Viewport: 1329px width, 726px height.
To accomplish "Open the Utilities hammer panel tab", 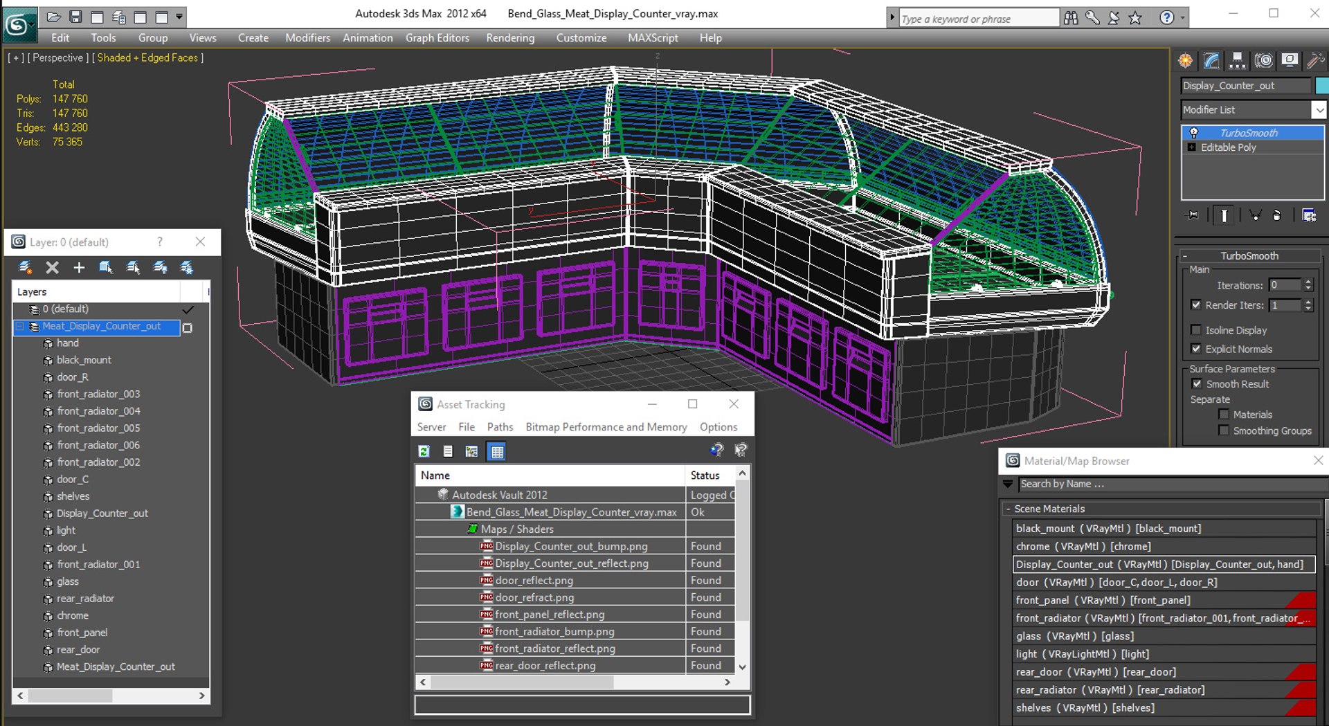I will tap(1314, 61).
